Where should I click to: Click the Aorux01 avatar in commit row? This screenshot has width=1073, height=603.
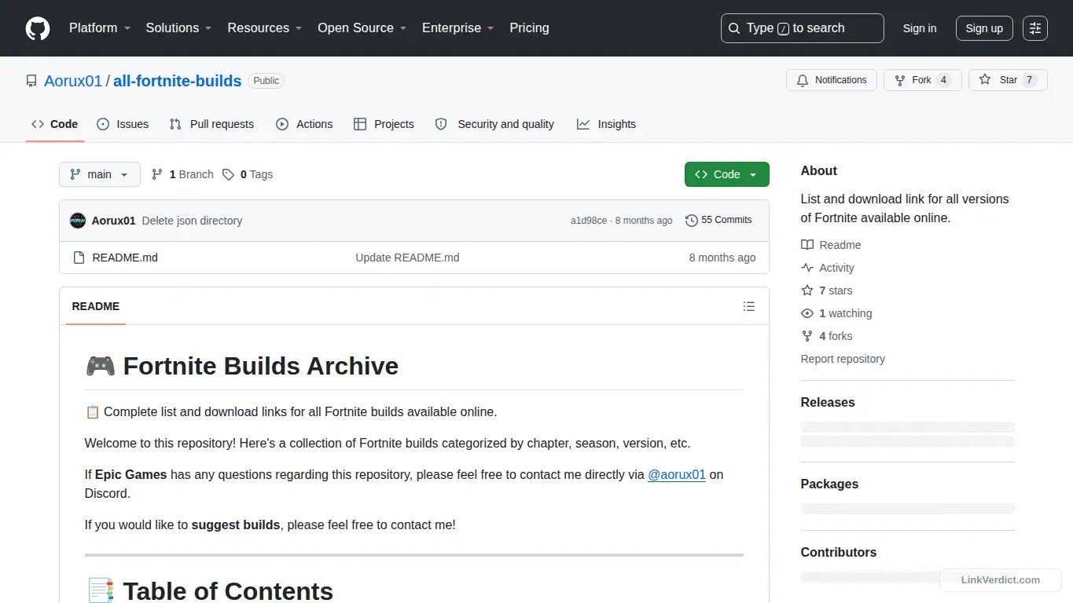[x=78, y=221]
